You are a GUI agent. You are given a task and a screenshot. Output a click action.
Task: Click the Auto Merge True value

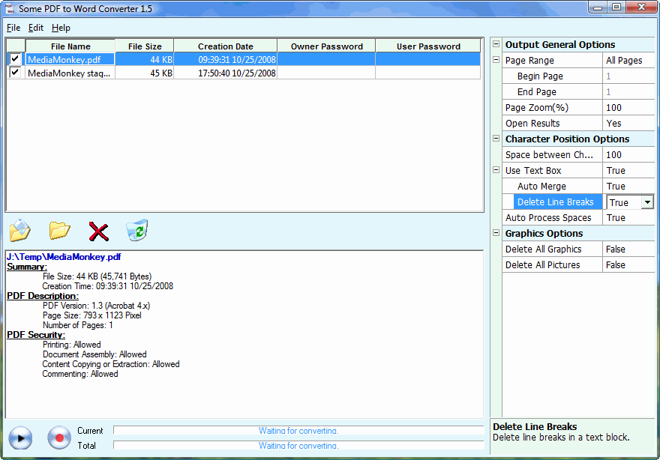[628, 186]
